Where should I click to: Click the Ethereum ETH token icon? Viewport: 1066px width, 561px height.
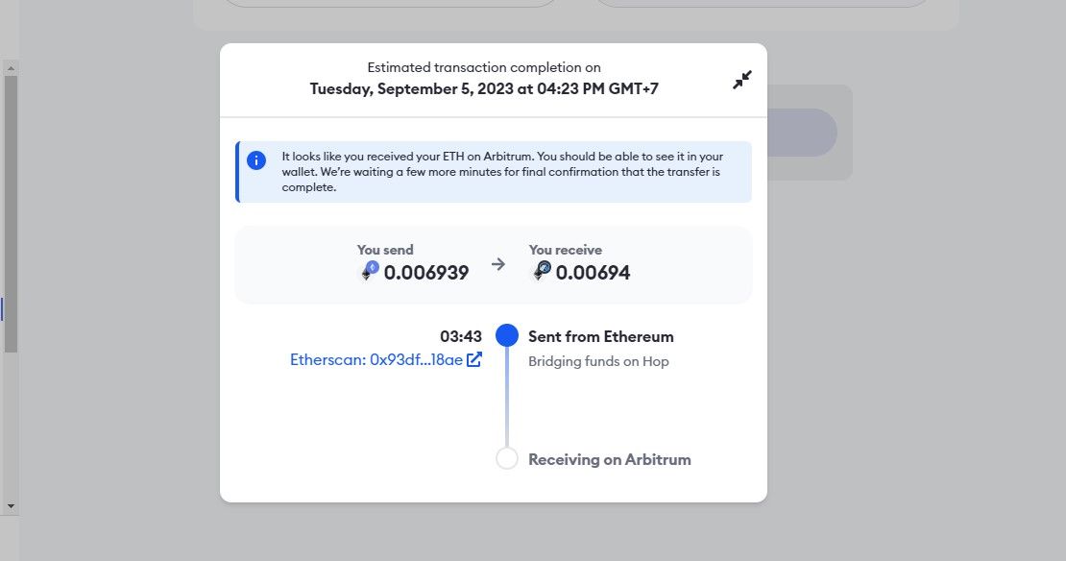[370, 271]
